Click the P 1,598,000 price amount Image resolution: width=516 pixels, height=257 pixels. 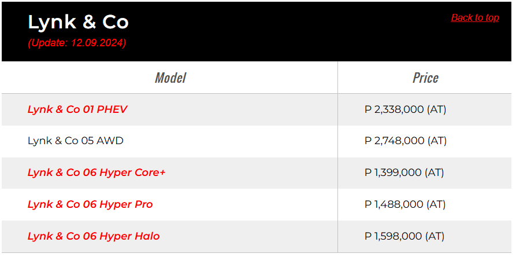[x=394, y=236]
